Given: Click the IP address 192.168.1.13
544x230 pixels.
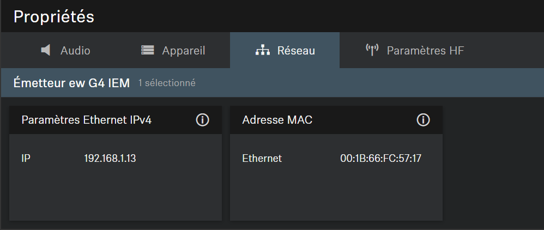Looking at the screenshot, I should click(x=110, y=159).
